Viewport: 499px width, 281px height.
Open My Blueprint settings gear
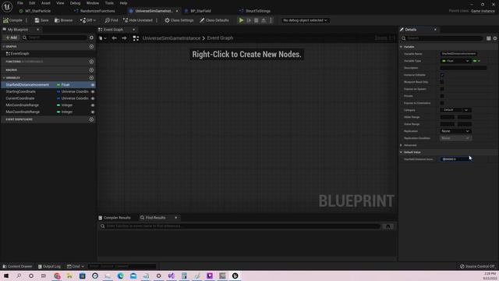[91, 37]
